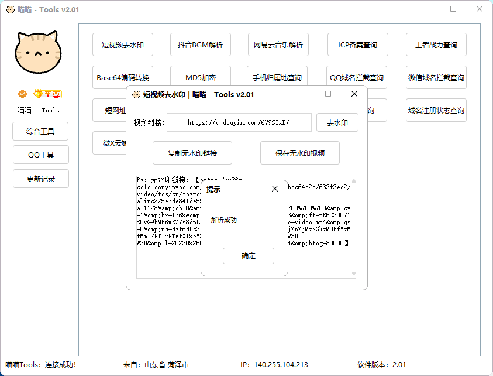Click the 至尊 VIP diamond badge

[x=48, y=94]
